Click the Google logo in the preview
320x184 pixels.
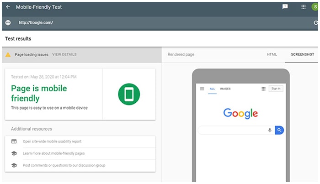240,114
